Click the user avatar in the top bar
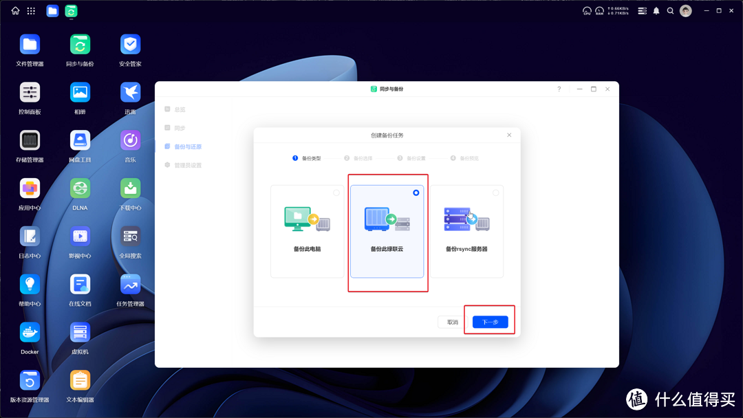The height and width of the screenshot is (418, 743). [685, 10]
